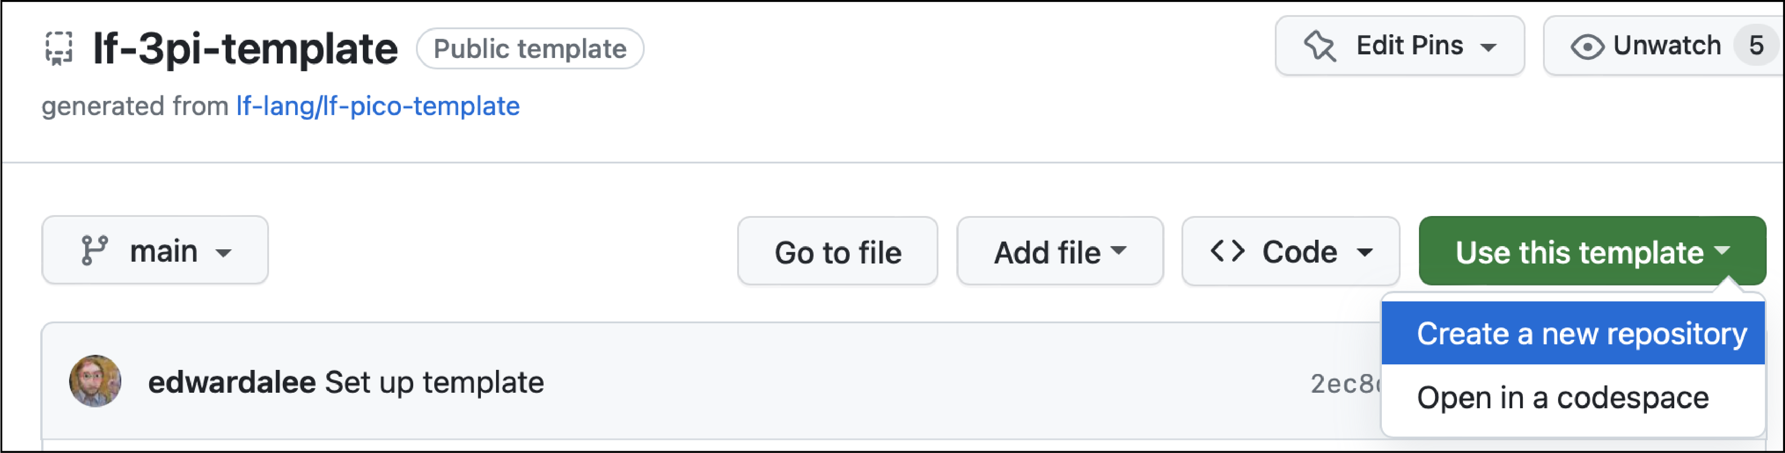Click the angle brackets icon on Code button
The height and width of the screenshot is (453, 1785).
pos(1227,251)
